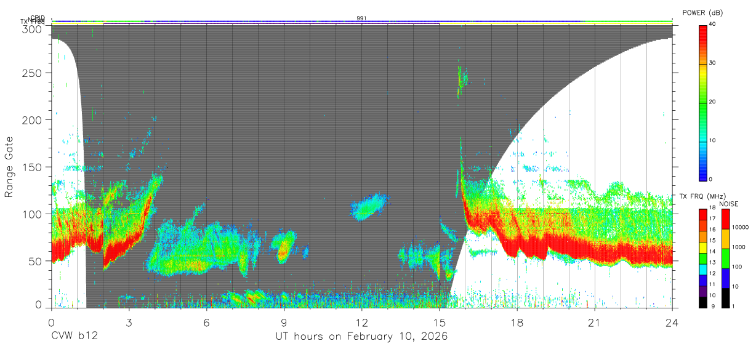Click Range Gate tick label '300'
Screen dimensions: 756x349
tap(32, 28)
